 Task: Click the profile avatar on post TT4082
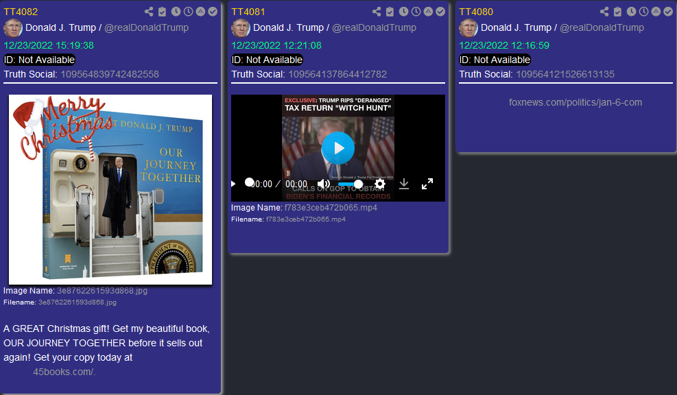pyautogui.click(x=13, y=28)
